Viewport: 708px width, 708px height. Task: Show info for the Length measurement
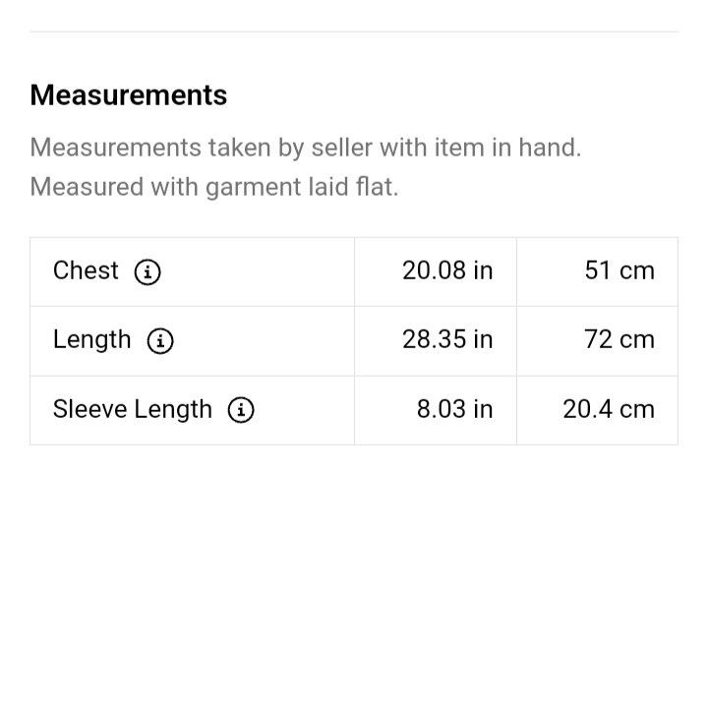(x=160, y=341)
